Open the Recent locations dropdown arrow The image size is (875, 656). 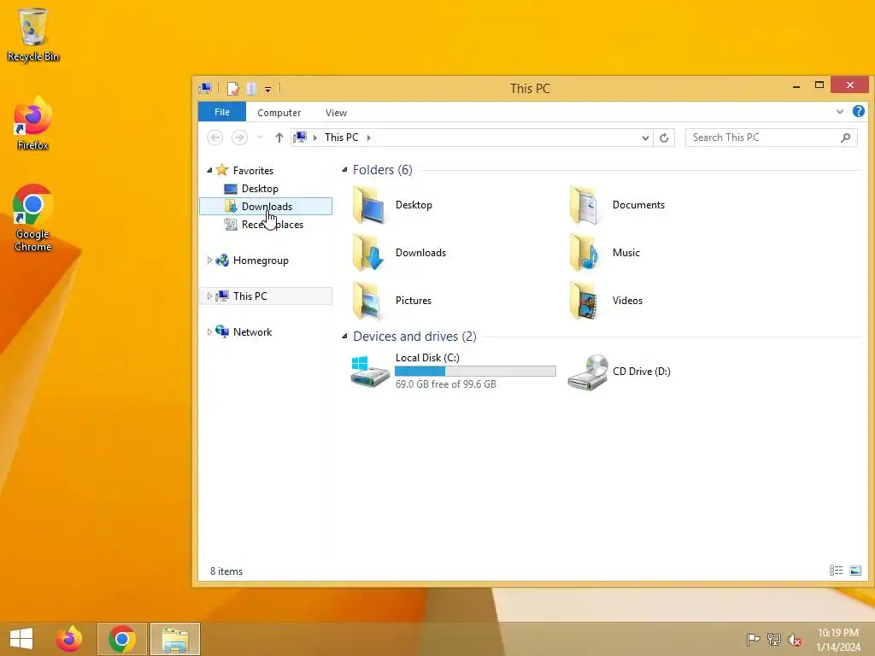(x=260, y=138)
